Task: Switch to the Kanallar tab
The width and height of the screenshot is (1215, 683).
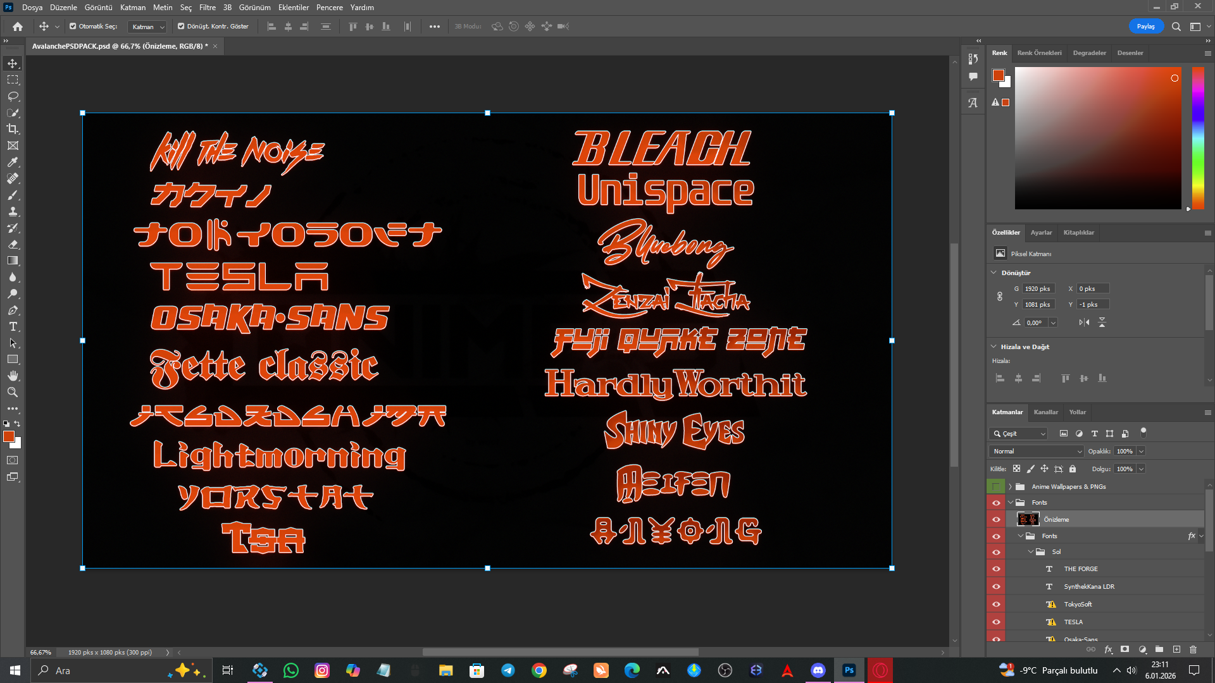Action: point(1045,412)
